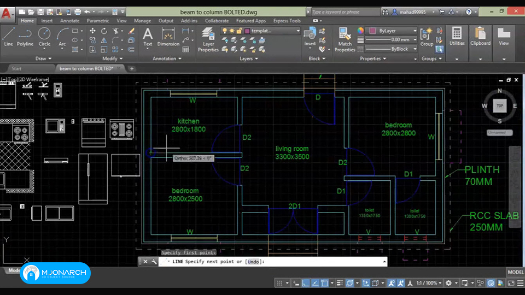Viewport: 525px width, 295px height.
Task: Expand the Annotation panel
Action: (x=167, y=58)
